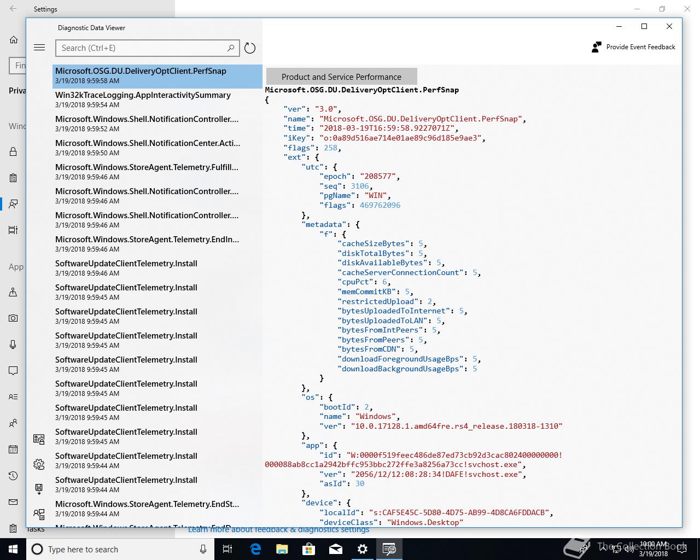Open Microsoft Edge from the taskbar

255,549
